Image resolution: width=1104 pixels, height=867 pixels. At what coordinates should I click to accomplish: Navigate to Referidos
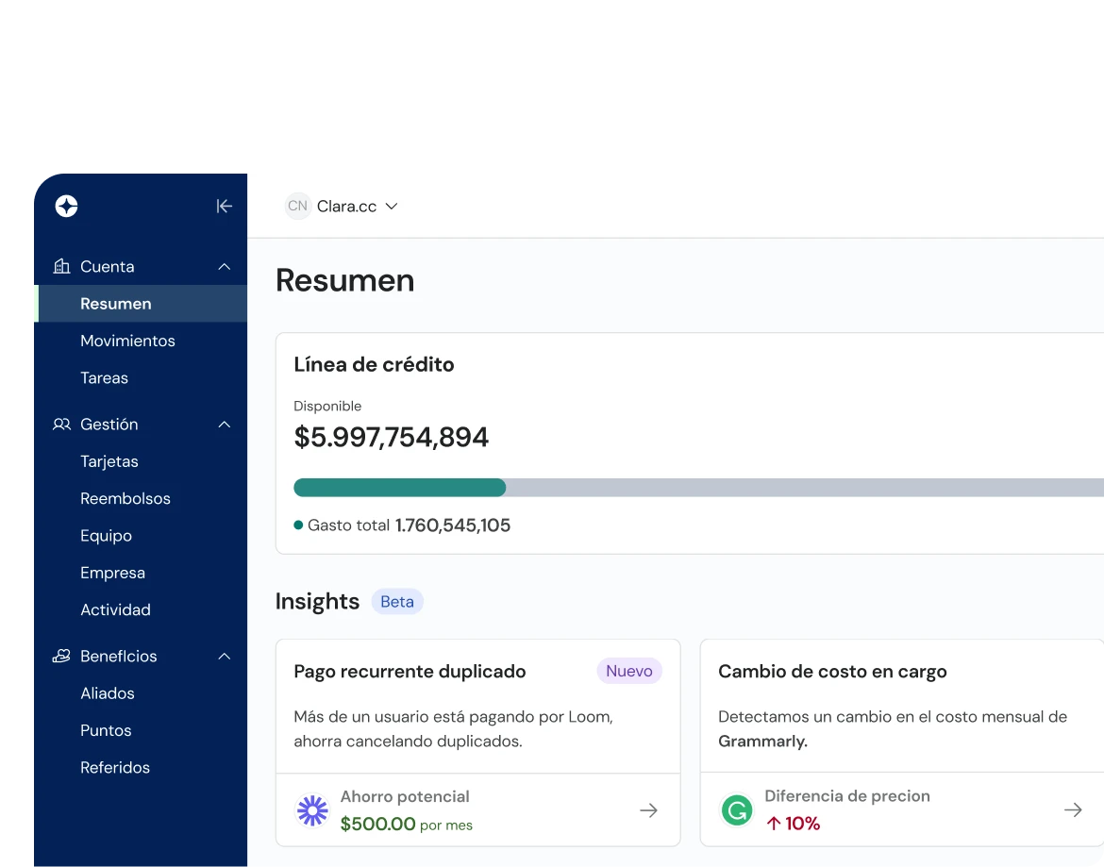coord(115,767)
